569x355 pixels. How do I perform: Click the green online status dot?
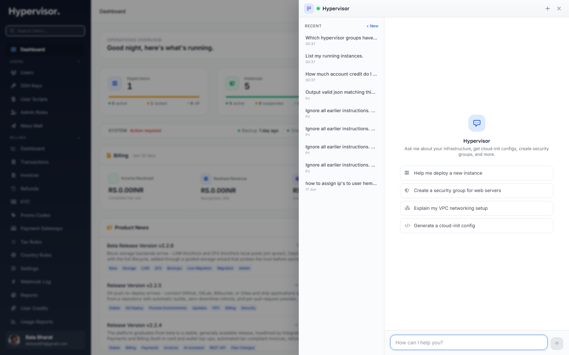pyautogui.click(x=318, y=9)
